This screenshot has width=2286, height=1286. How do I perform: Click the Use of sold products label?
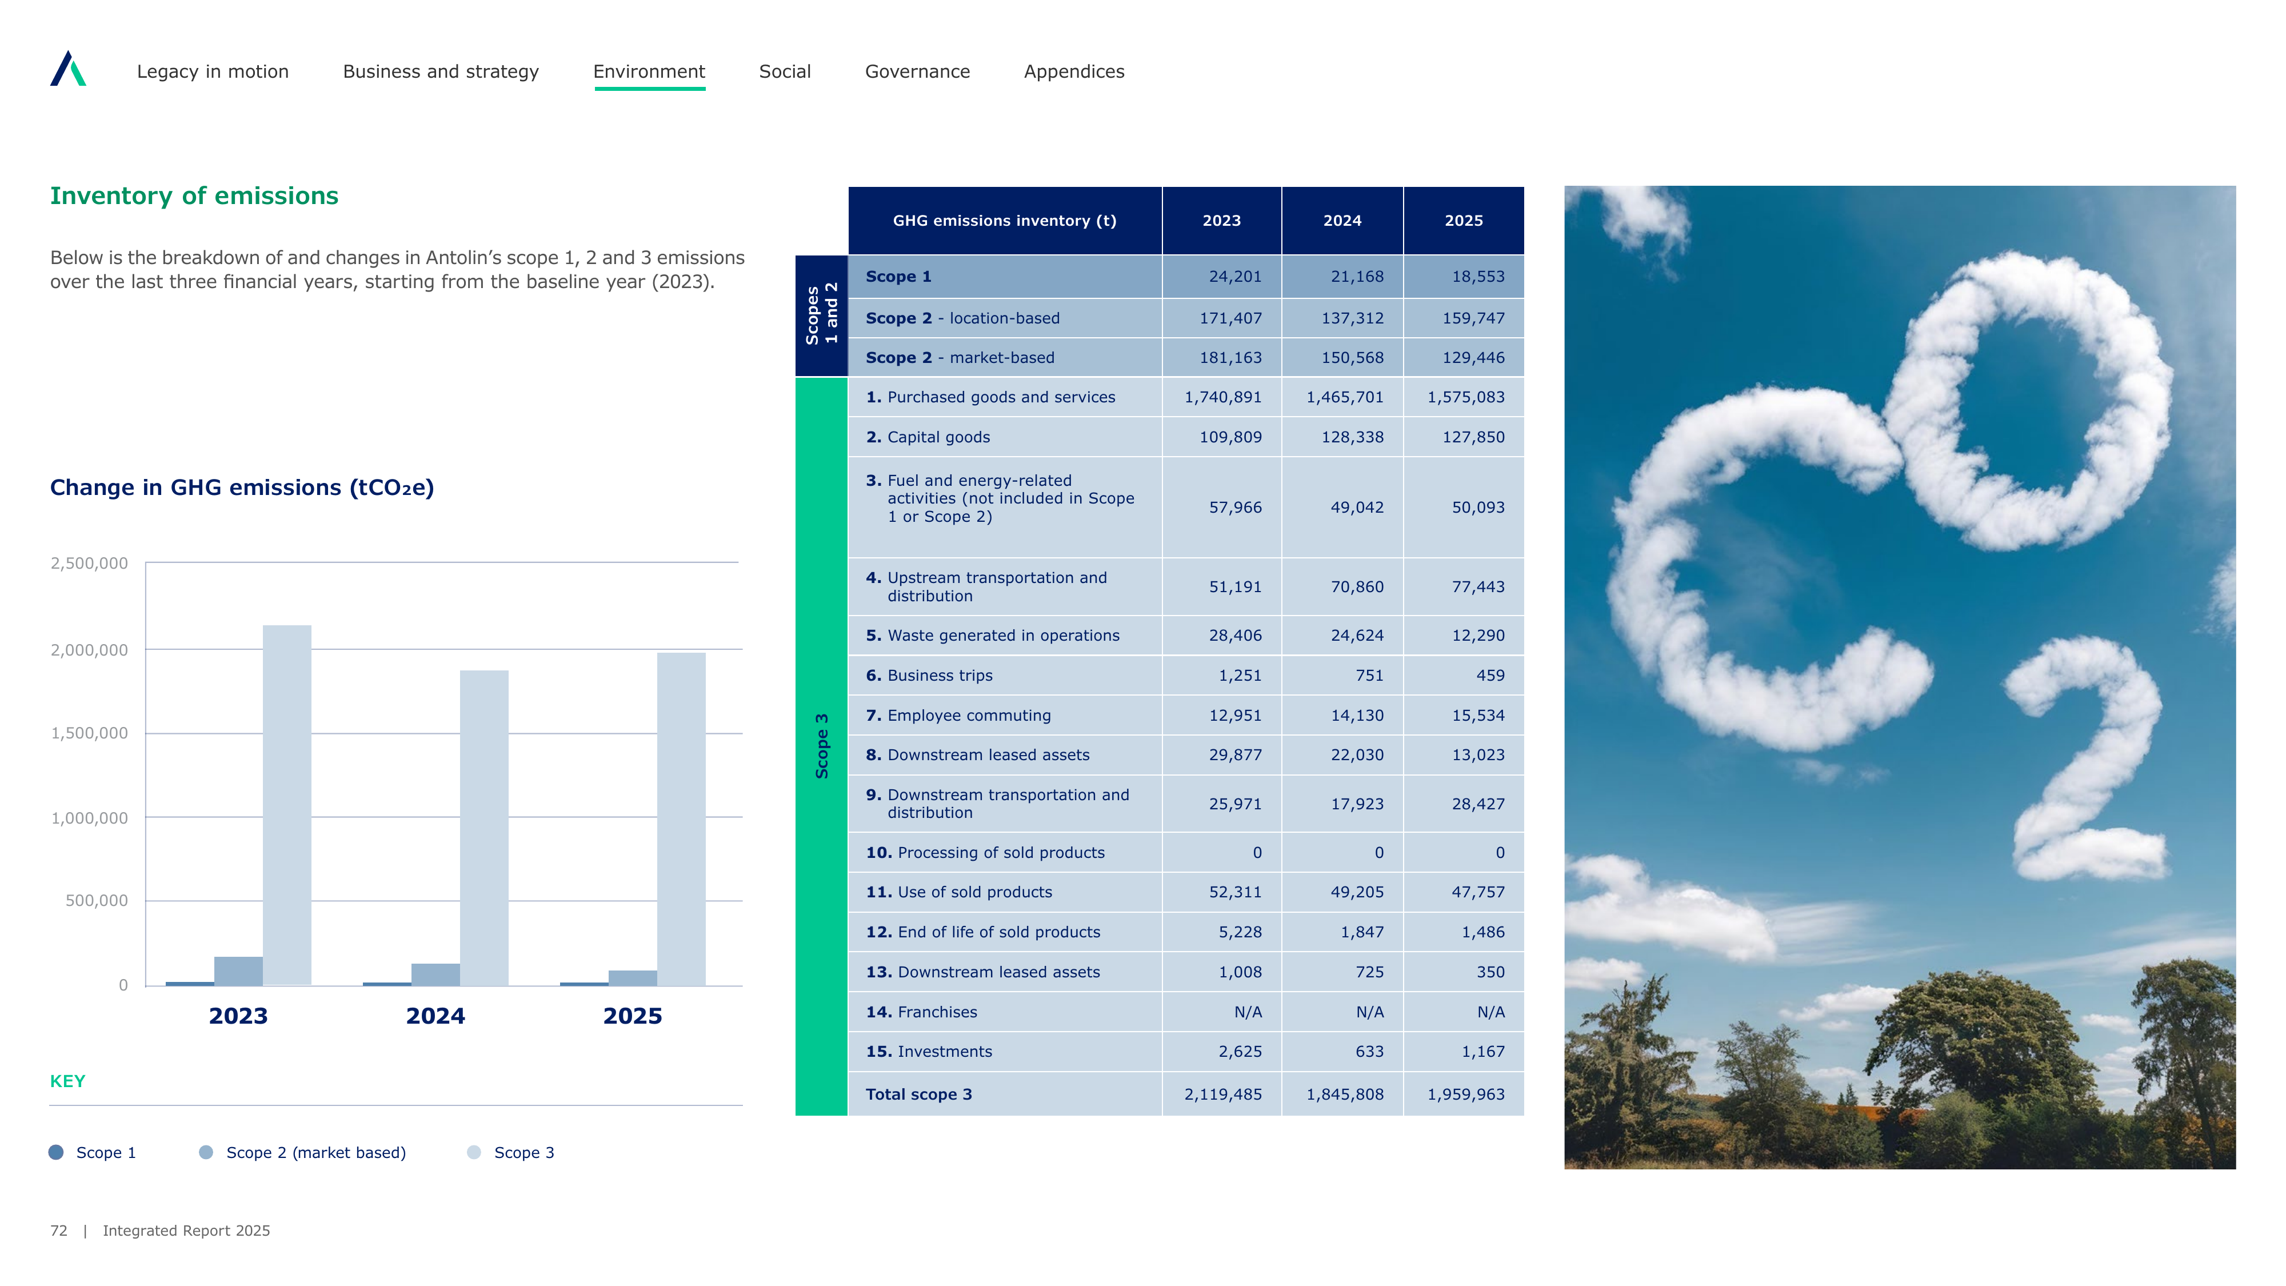click(x=960, y=892)
